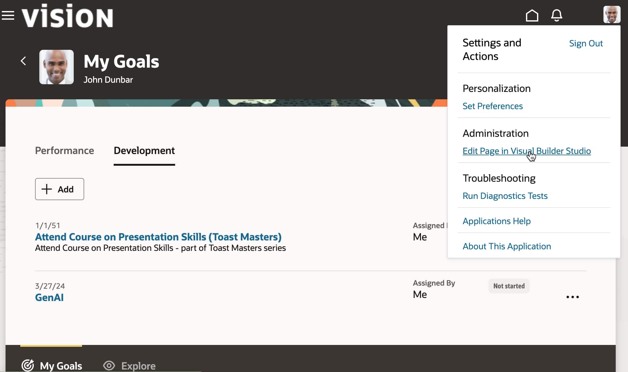The height and width of the screenshot is (372, 628).
Task: Click Sign Out
Action: pyautogui.click(x=586, y=43)
